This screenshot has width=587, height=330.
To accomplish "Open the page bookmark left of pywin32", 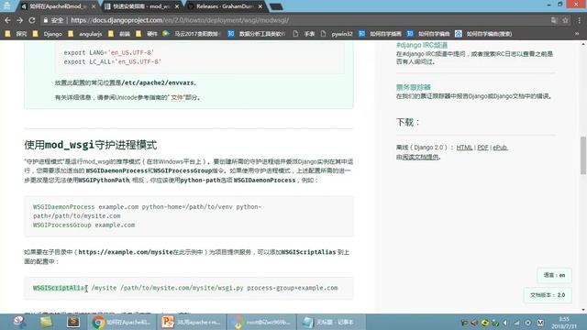I will point(304,34).
